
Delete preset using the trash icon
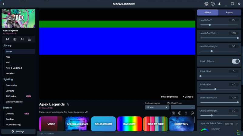[186, 113]
